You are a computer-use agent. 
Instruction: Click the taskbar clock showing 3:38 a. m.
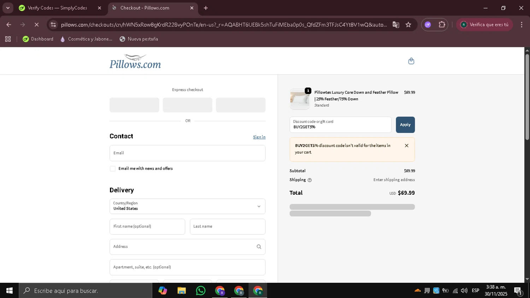(x=496, y=291)
